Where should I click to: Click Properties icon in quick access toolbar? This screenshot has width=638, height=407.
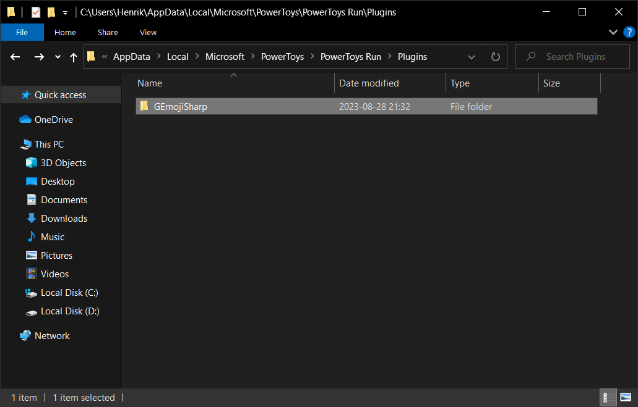click(x=36, y=12)
